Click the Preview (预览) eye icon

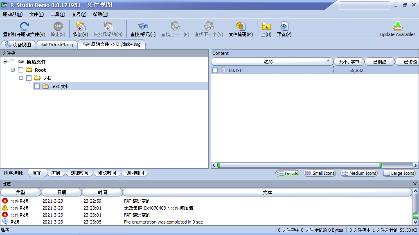coord(284,26)
